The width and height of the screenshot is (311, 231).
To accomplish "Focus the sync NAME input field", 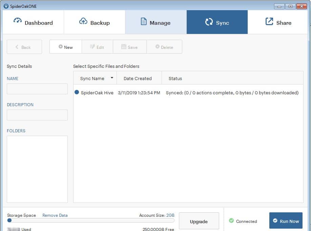I will pos(37,89).
